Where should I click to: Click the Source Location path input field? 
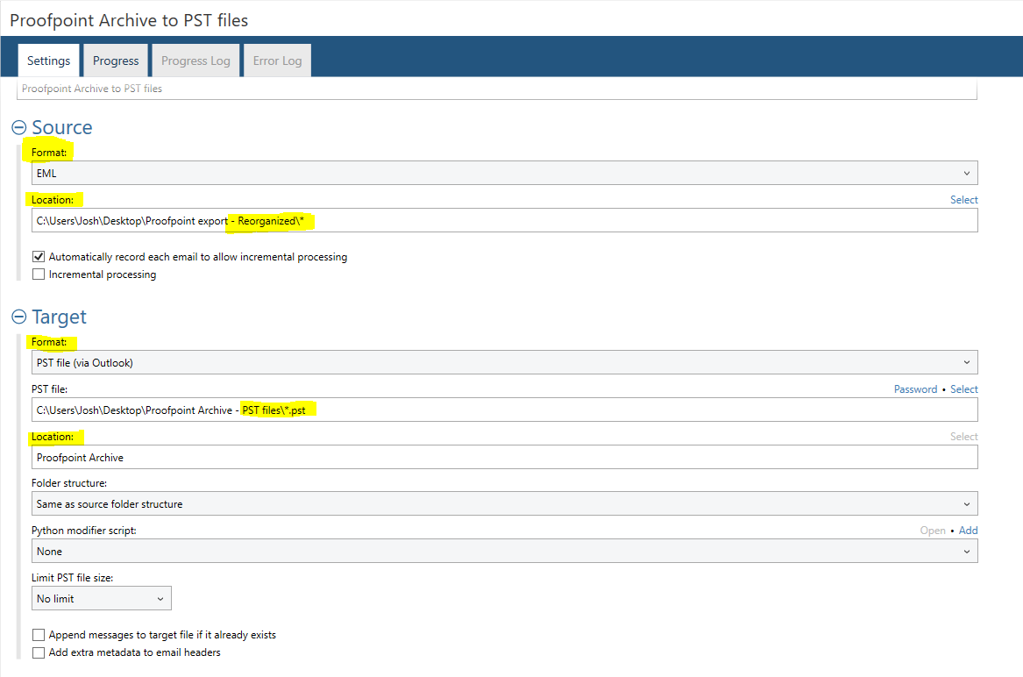click(504, 221)
